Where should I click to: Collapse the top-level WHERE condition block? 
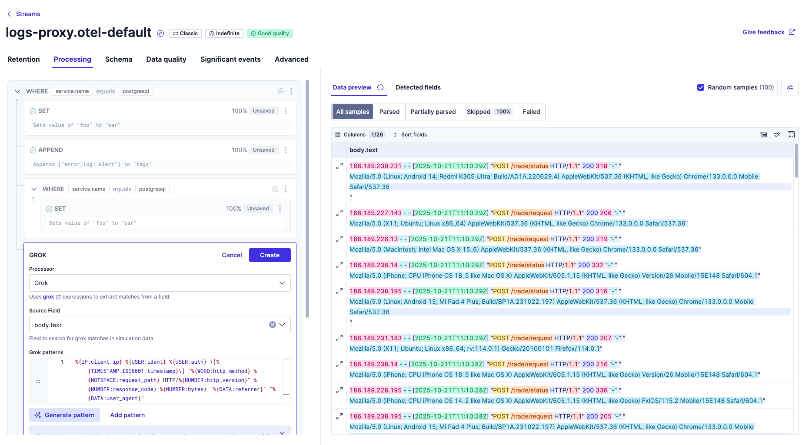point(17,91)
